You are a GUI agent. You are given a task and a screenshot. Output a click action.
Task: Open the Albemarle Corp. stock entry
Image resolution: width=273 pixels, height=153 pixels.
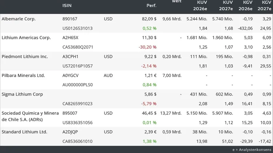click(x=19, y=19)
